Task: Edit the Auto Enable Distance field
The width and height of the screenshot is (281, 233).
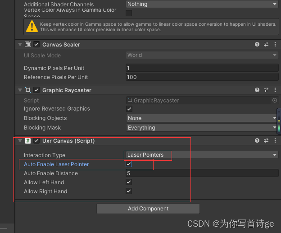Action: tap(202, 173)
